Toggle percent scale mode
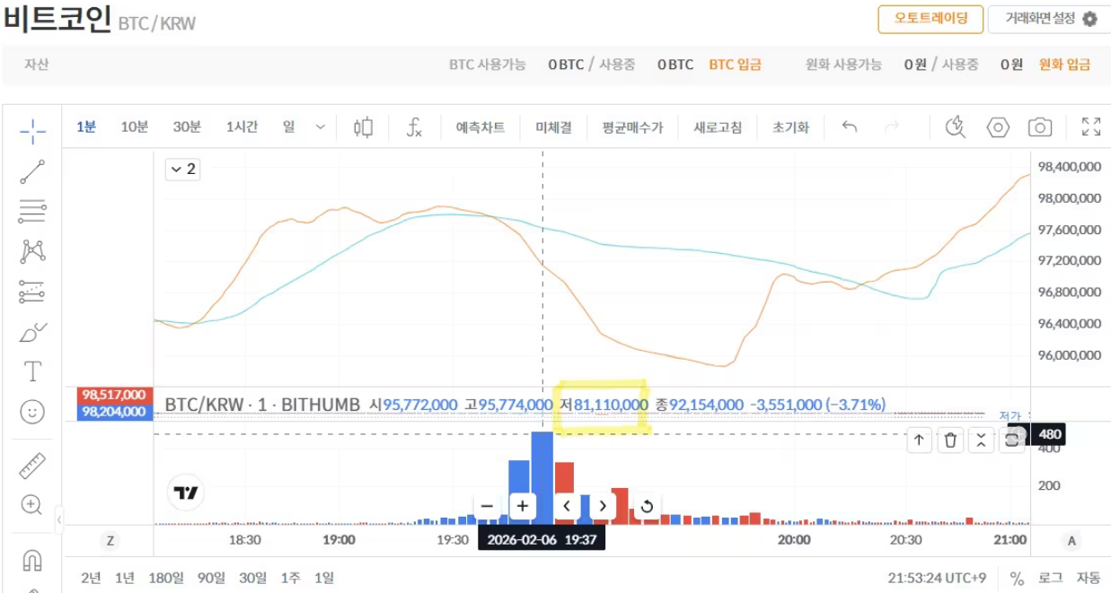Screen dimensions: 1111x593 (x=1017, y=578)
